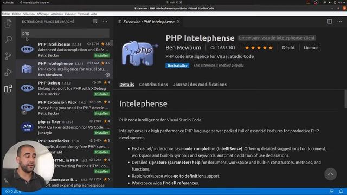Select PHP Intelephense in extension list
Screen dimensions: 347x195
65,69
